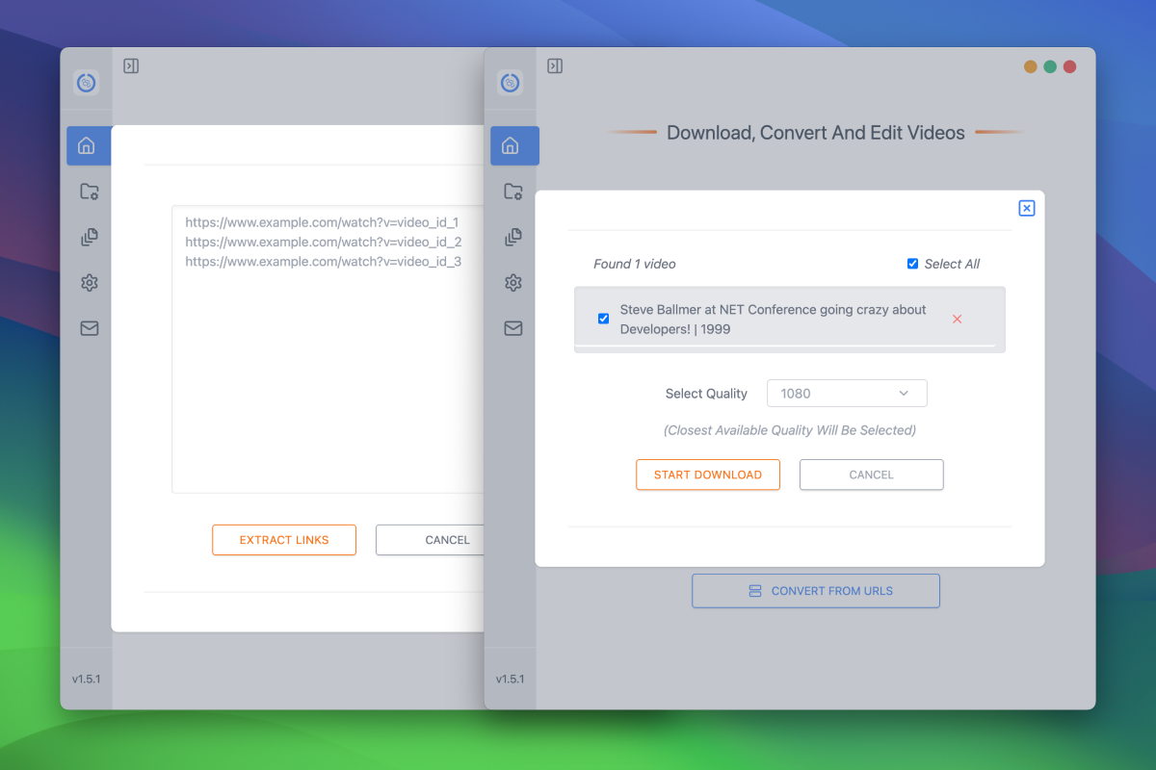Open the downloads folder icon in the sidebar
Image resolution: width=1156 pixels, height=770 pixels.
pos(513,192)
